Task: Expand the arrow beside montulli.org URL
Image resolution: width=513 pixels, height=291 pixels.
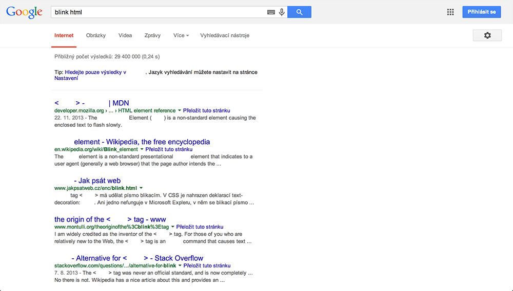Action: pyautogui.click(x=173, y=227)
